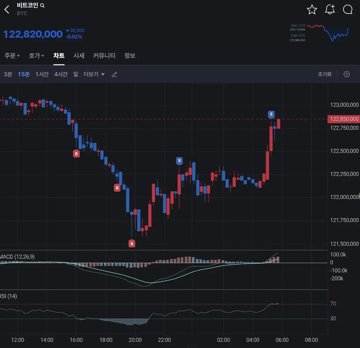The image size is (360, 348).
Task: Click the 24H mini price chart thumbnail
Action: pyautogui.click(x=328, y=33)
